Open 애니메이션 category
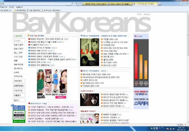 point(18,68)
